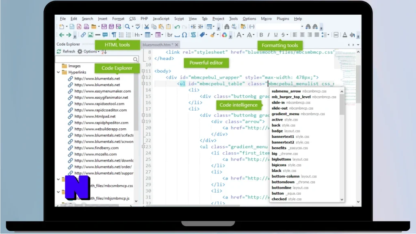Open the PHP menu

click(144, 19)
